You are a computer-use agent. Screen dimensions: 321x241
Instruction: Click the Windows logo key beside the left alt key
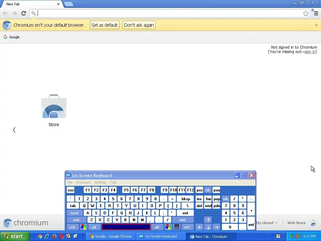pos(83,227)
